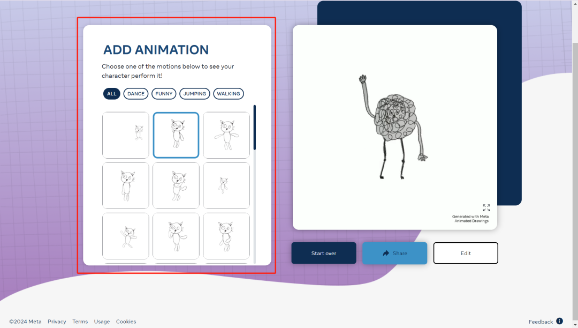
Task: Click the page scrollbar down arrow
Action: [575, 325]
